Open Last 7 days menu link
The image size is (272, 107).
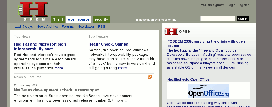pyautogui.click(x=24, y=27)
